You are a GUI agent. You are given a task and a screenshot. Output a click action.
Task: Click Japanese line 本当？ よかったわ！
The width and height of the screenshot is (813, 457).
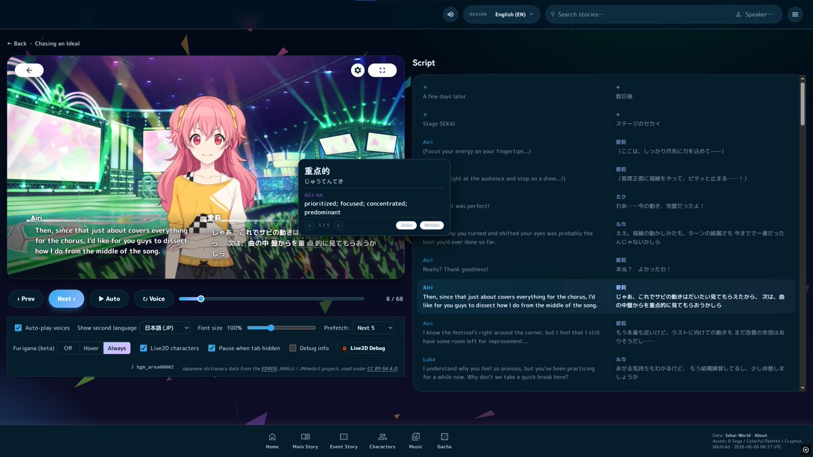[643, 269]
